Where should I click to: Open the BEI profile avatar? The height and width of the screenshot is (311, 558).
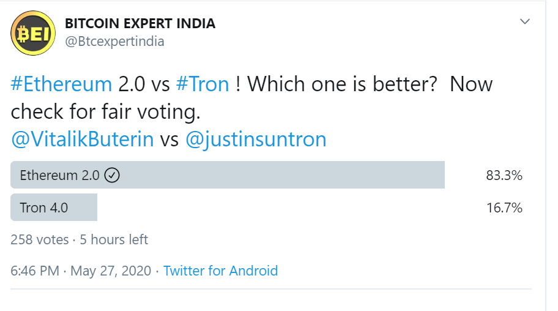[33, 33]
